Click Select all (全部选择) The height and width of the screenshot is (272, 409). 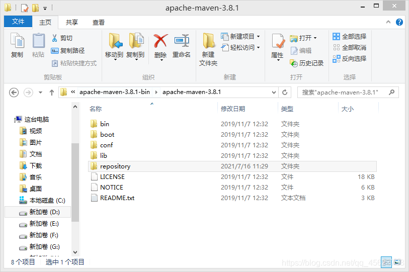[x=350, y=37]
